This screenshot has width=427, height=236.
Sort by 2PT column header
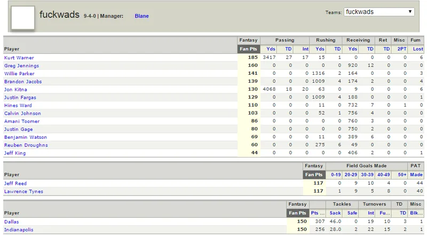tap(402, 49)
